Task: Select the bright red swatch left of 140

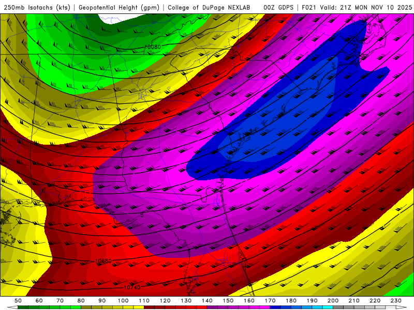Action: 202,307
